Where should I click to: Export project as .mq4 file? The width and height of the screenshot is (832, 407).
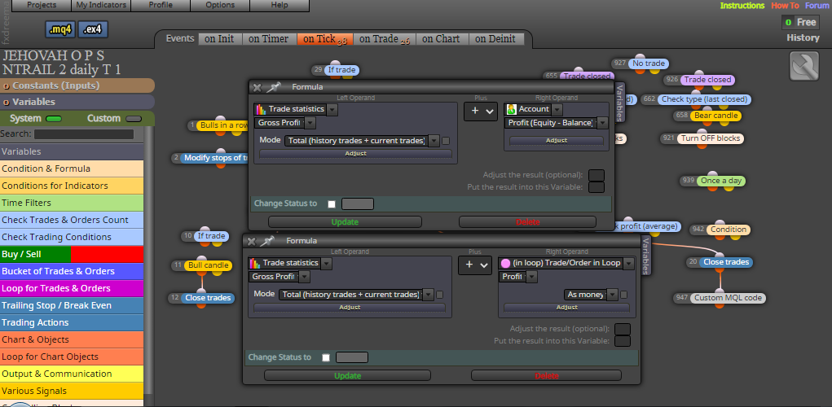tap(60, 29)
